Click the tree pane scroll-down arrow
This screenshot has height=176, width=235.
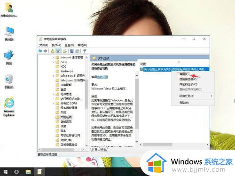click(86, 145)
